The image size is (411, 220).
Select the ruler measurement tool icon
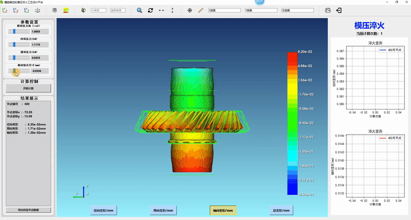click(x=200, y=10)
